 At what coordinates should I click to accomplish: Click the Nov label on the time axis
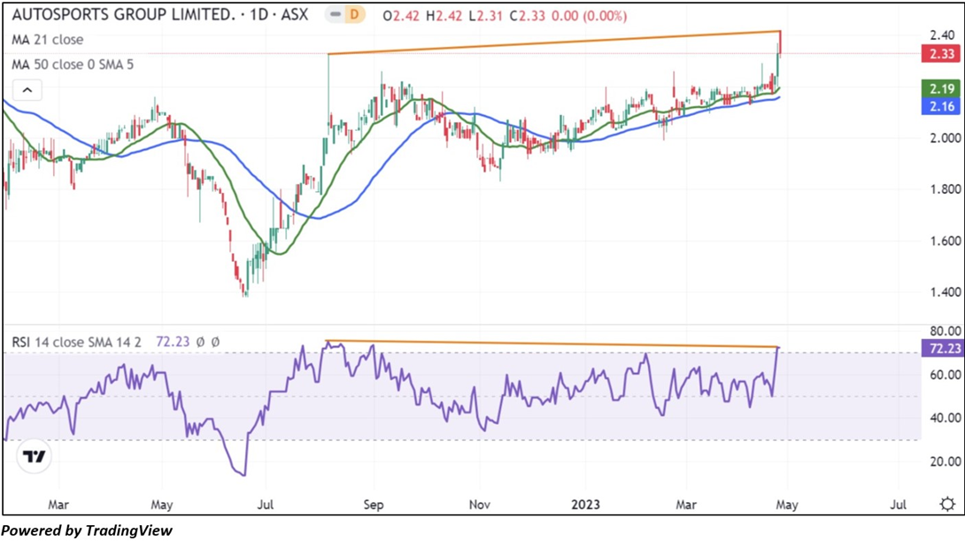480,505
